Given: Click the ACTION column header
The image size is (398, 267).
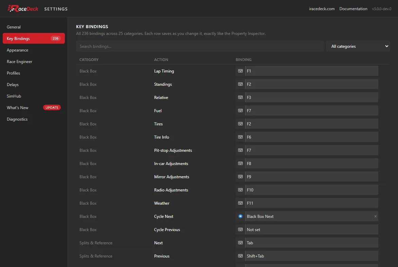Looking at the screenshot, I should pos(161,60).
